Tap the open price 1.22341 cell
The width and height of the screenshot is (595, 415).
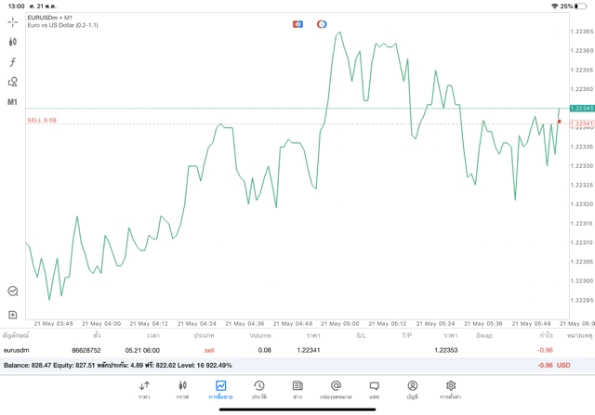(x=309, y=350)
